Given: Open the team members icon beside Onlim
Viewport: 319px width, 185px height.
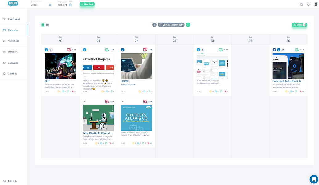Looking at the screenshot, I should click(50, 5).
